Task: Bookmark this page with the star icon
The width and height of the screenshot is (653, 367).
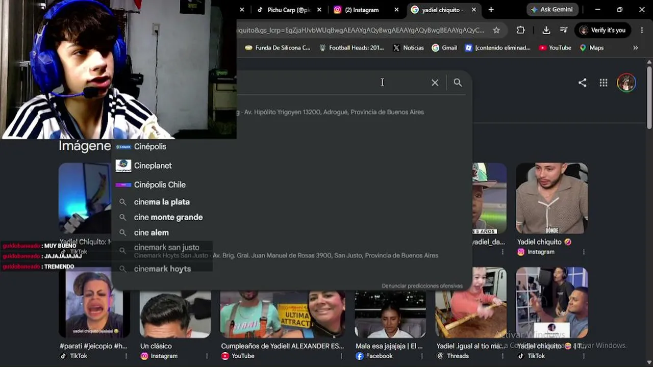Action: (x=496, y=30)
